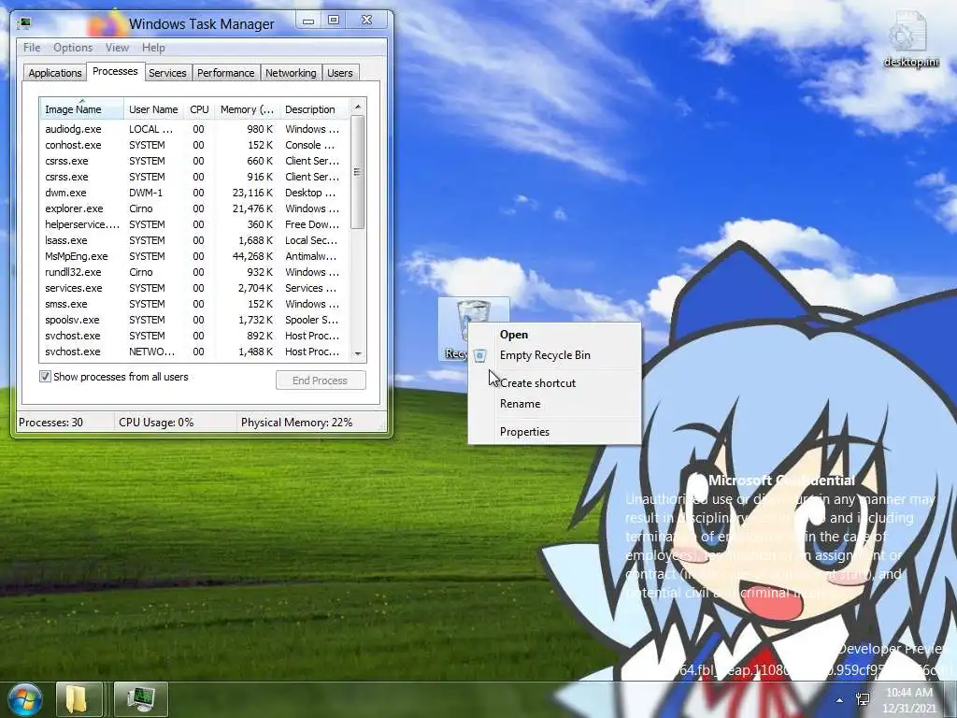
Task: Sort by CPU column header
Action: (x=199, y=109)
